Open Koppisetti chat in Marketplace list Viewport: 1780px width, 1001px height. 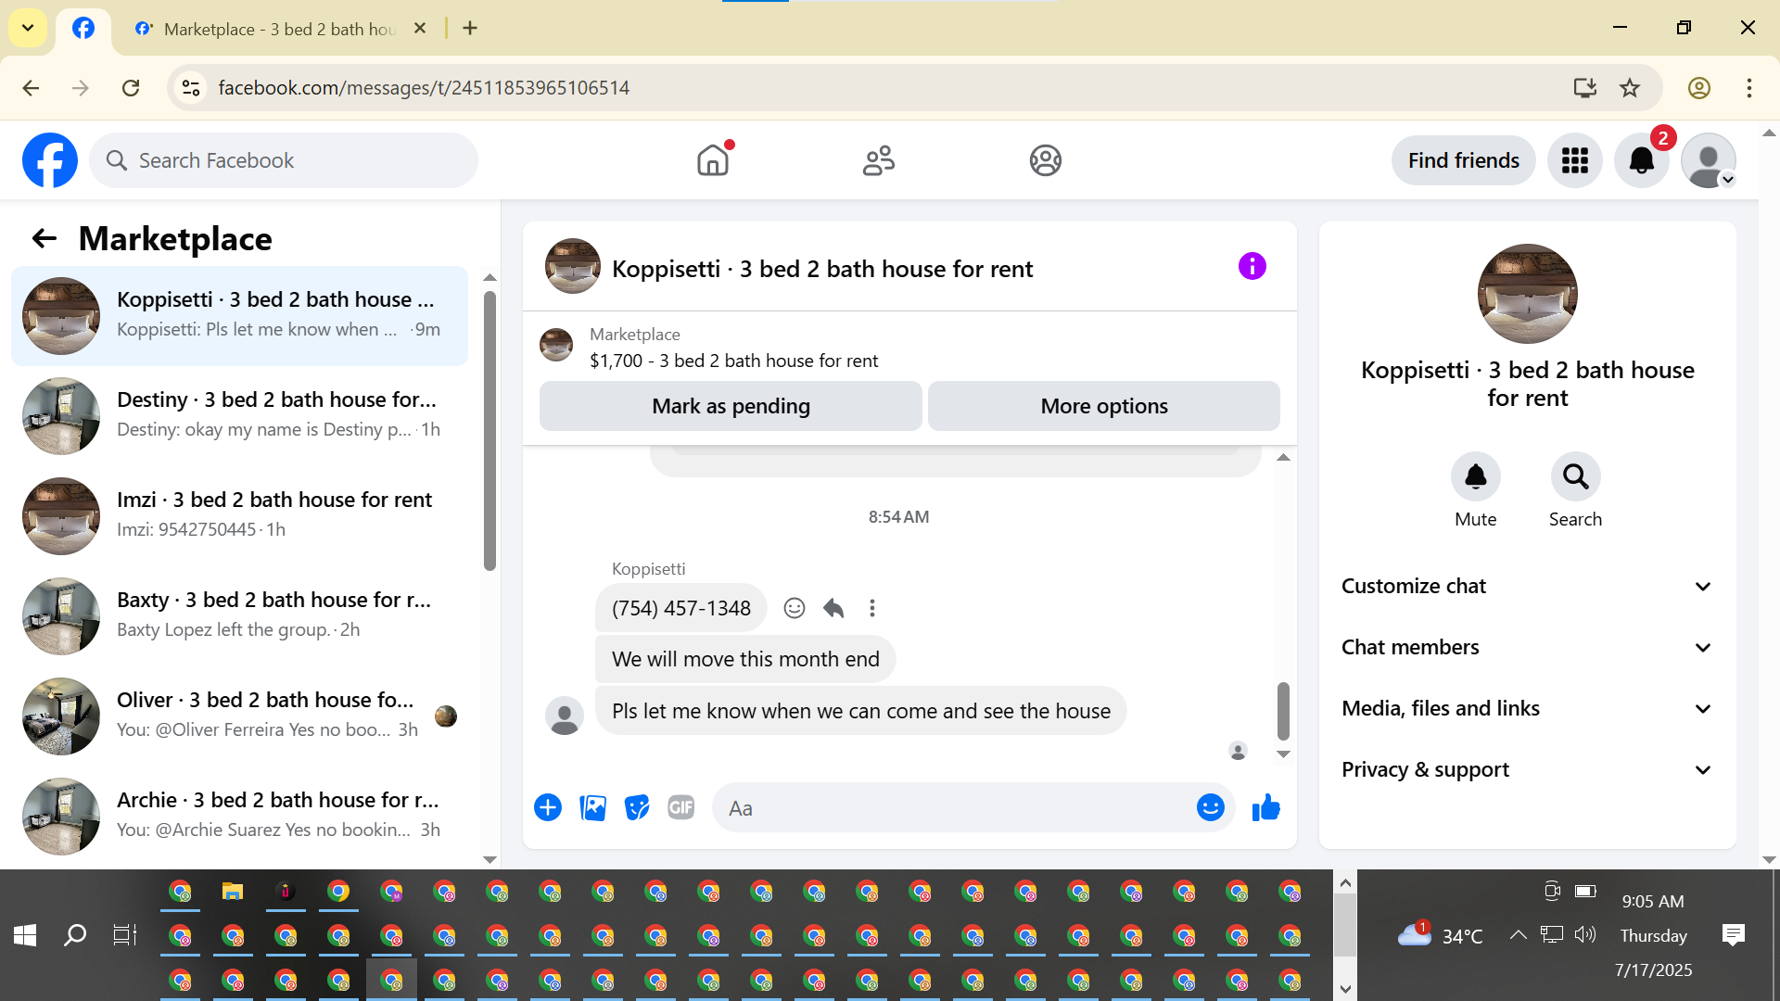pyautogui.click(x=239, y=316)
